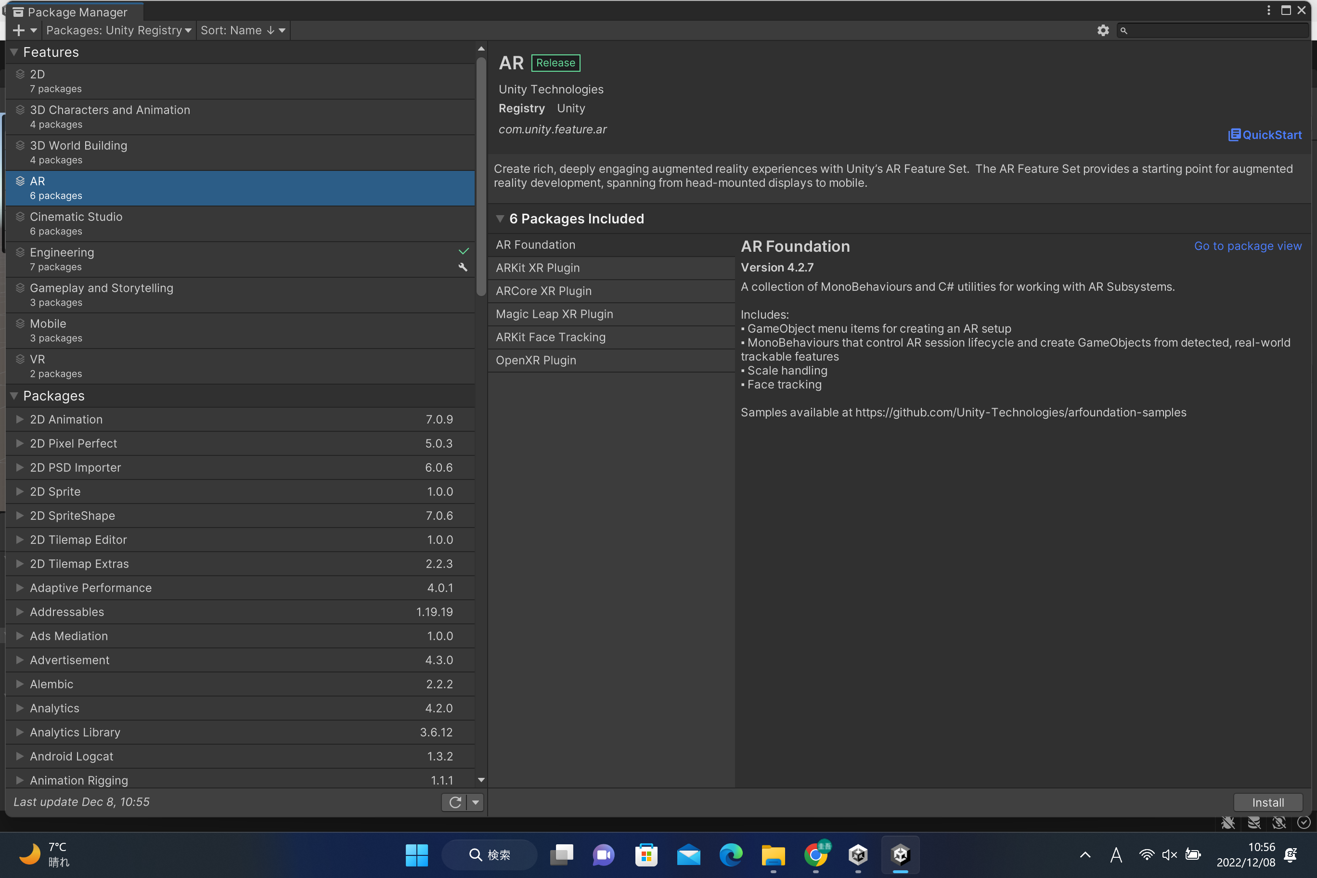The image size is (1317, 878).
Task: Click the package search input field
Action: coord(1215,30)
